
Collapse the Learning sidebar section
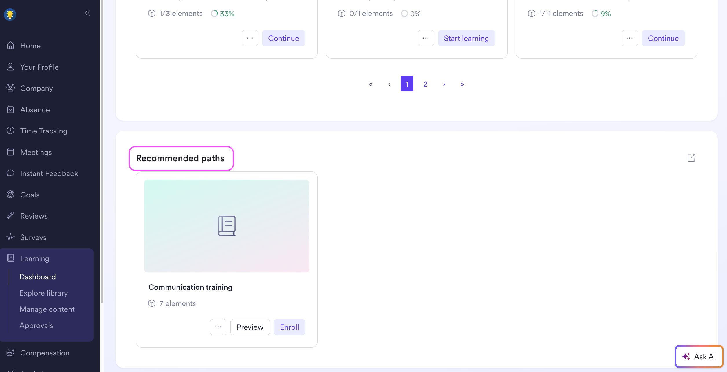pos(34,259)
